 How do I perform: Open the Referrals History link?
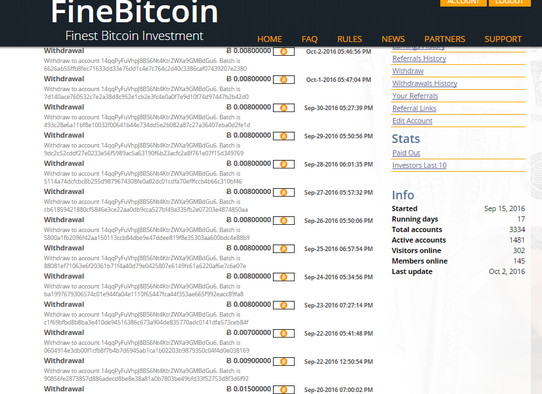[x=419, y=58]
